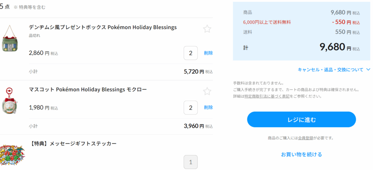Proceed to checkout with レジに進む
The height and width of the screenshot is (170, 373).
(301, 120)
